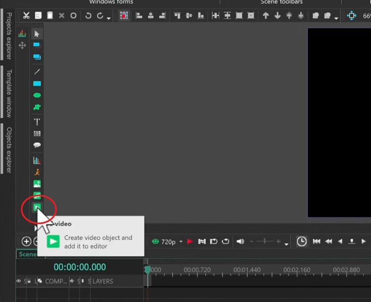Mute audio with the speaker icon
371x302 pixels.
[240, 241]
